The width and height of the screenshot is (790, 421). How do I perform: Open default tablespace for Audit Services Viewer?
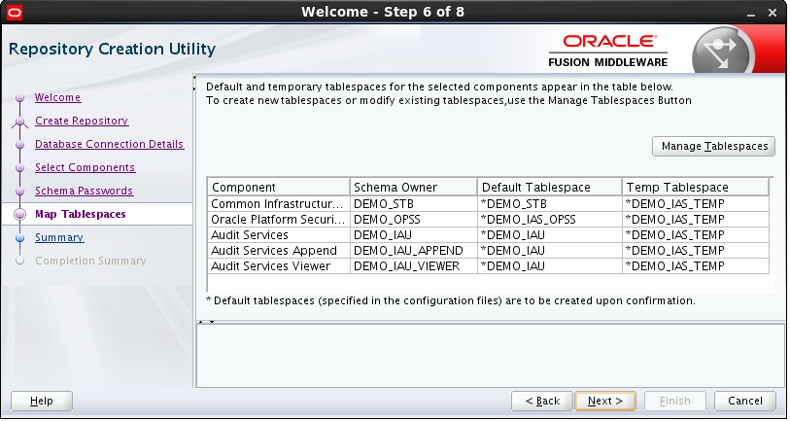[x=550, y=266]
